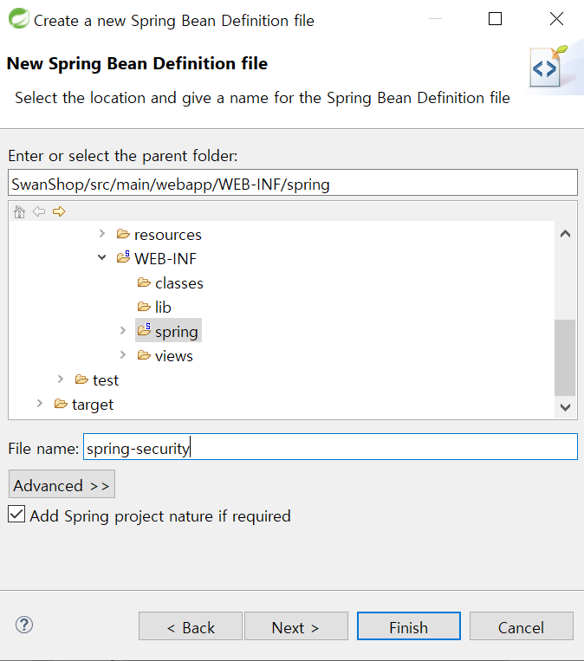Click the Spring leaf icon in the title bar
584x661 pixels.
coord(18,19)
